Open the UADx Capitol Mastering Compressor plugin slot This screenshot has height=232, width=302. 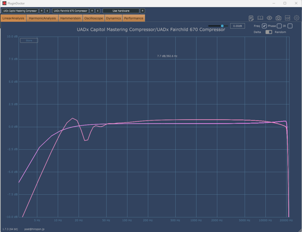tap(20, 11)
